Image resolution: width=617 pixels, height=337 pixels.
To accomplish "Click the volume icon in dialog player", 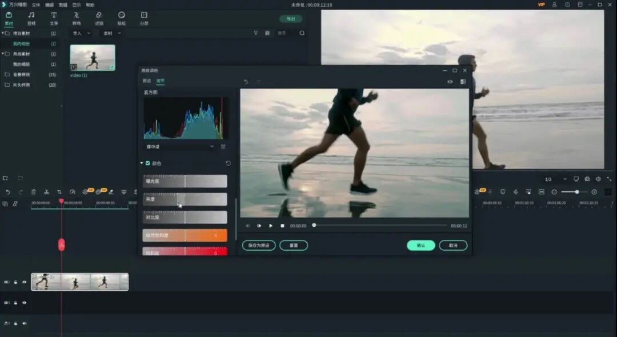I will coord(247,226).
